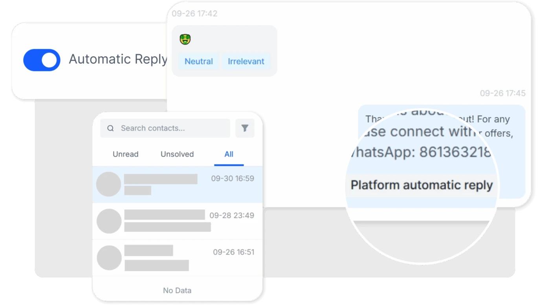
Task: Open the contact filter funnel icon
Action: point(245,128)
